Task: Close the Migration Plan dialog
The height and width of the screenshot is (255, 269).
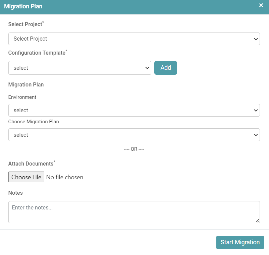Action: 261,5
